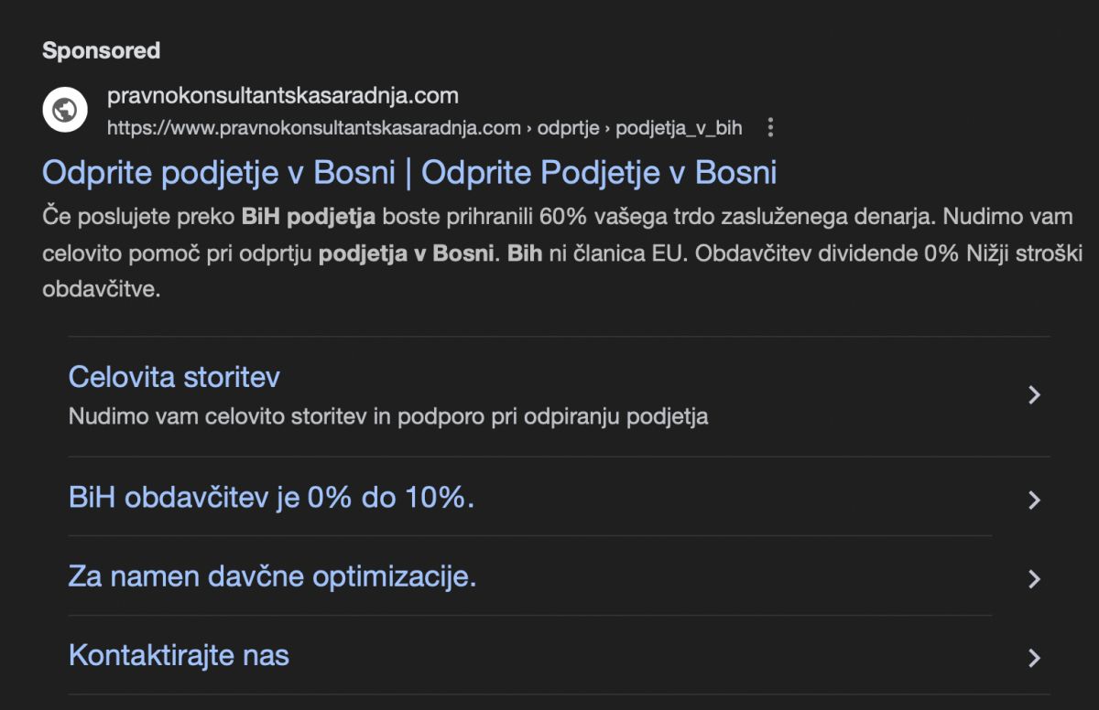Click the podjetja_v_bih breadcrumb segment
Viewport: 1099px width, 710px height.
(x=679, y=128)
